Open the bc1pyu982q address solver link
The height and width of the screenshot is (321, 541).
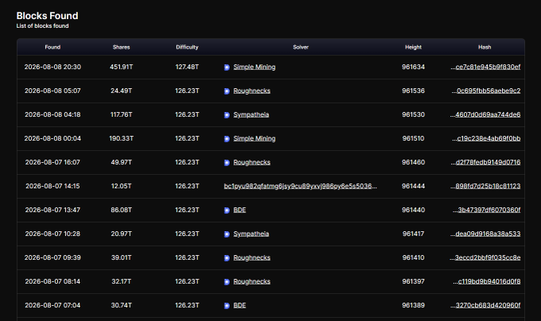tap(300, 186)
